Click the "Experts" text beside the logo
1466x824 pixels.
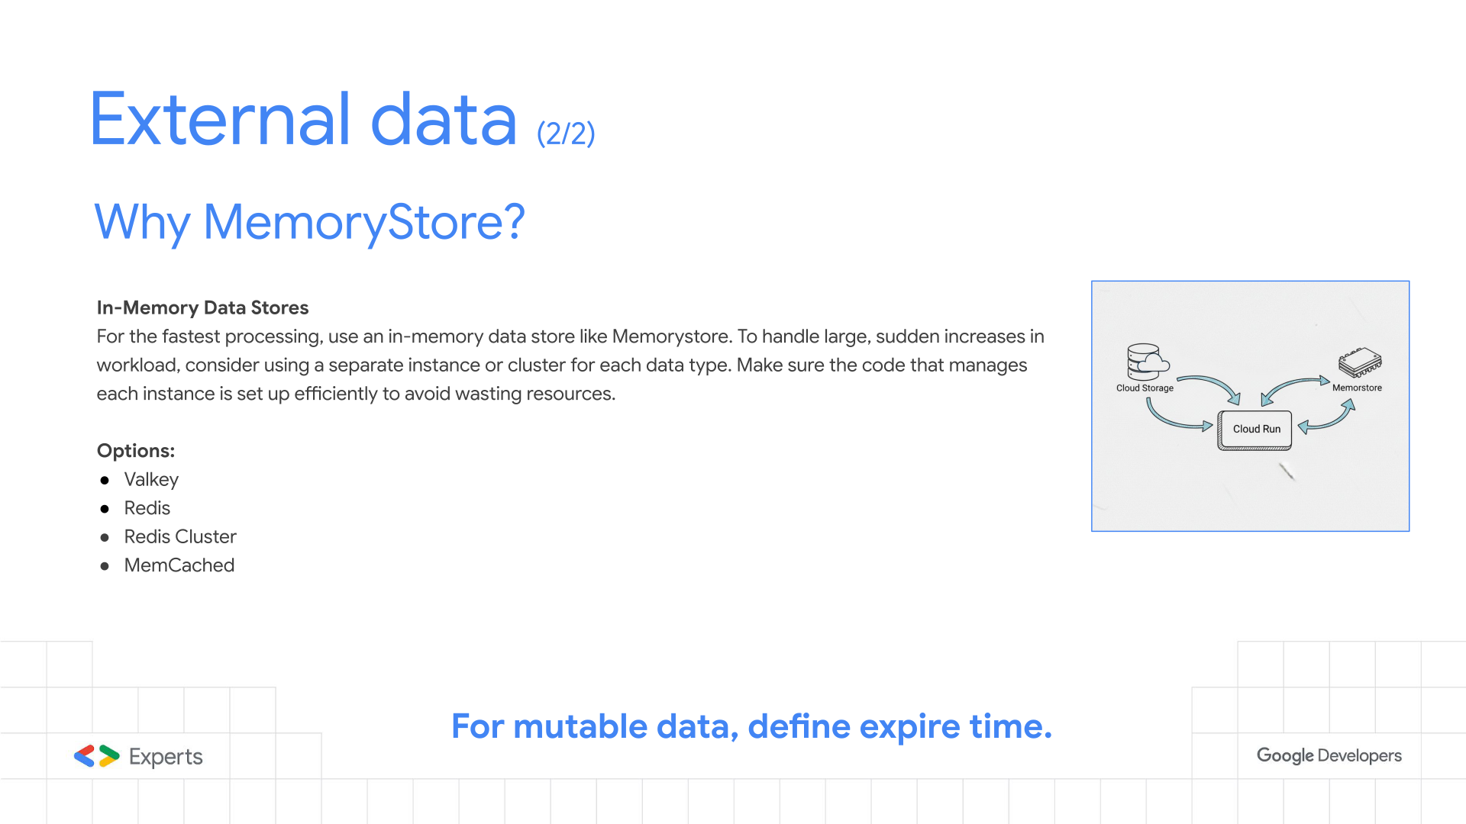[166, 757]
